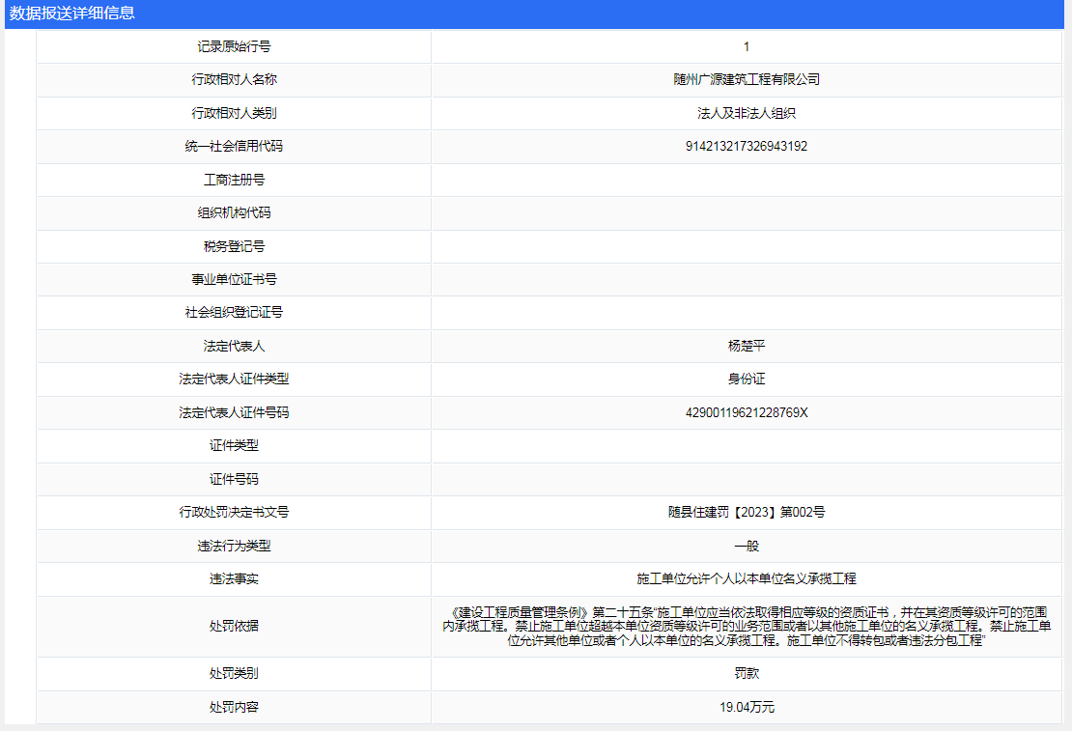Viewport: 1072px width, 731px height.
Task: Select the 行政相对人名称 label
Action: pos(234,79)
